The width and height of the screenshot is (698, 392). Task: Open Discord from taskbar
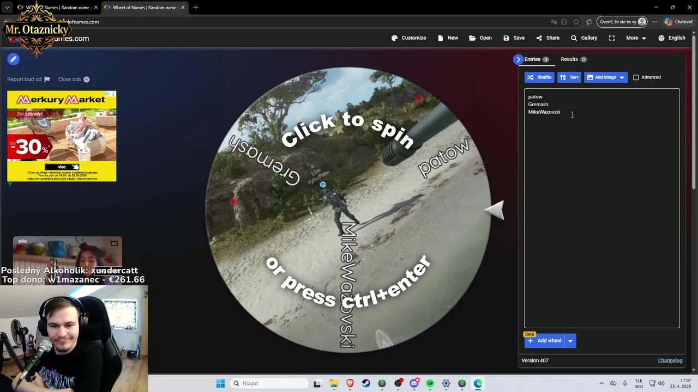click(x=414, y=383)
